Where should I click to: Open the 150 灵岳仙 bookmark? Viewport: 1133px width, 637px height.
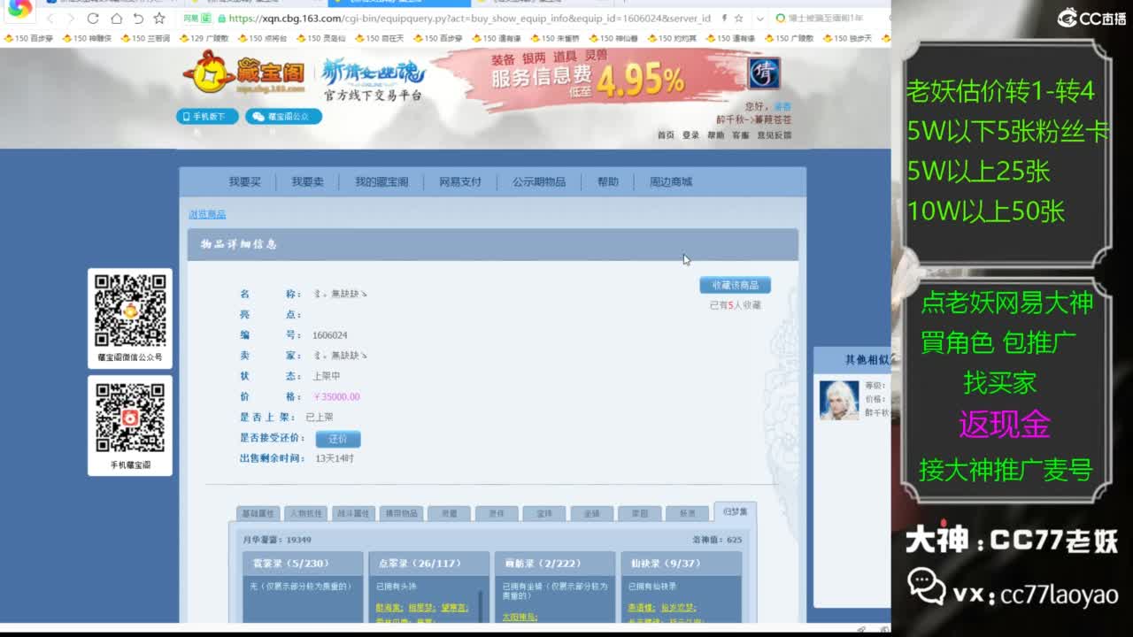(320, 38)
